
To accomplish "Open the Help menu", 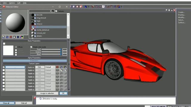I will (x=24, y=3).
